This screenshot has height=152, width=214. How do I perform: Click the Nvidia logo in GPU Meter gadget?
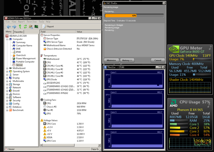(x=174, y=49)
